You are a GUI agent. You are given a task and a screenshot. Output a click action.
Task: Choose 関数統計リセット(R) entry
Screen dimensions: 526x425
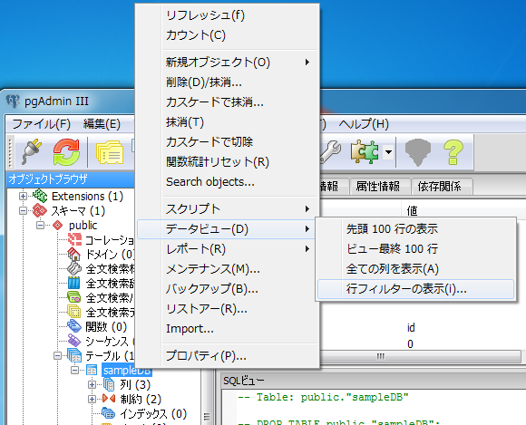pyautogui.click(x=227, y=162)
